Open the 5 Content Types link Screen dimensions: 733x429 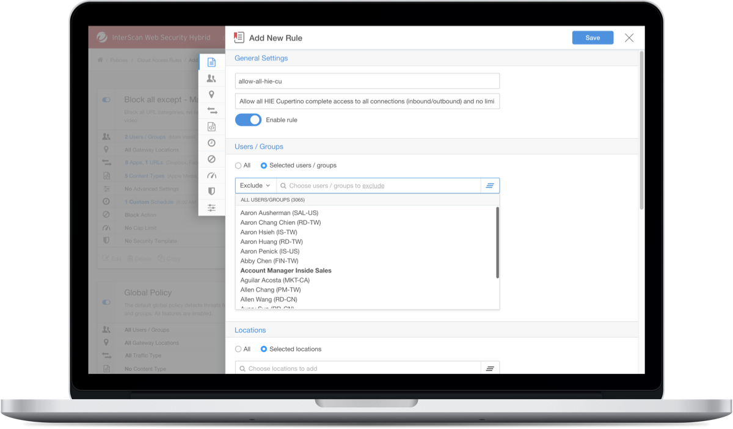click(x=144, y=176)
